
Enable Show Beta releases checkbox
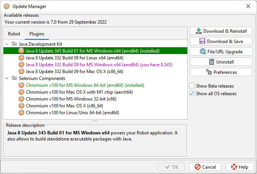click(192, 86)
